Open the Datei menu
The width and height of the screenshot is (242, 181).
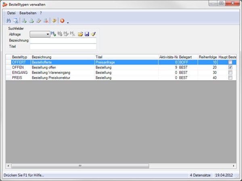tap(11, 13)
